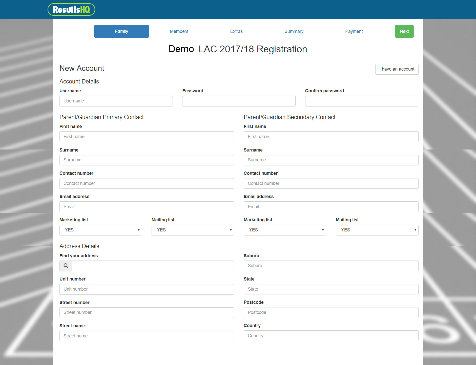The height and width of the screenshot is (365, 476).
Task: Click the Street number field
Action: (x=147, y=313)
